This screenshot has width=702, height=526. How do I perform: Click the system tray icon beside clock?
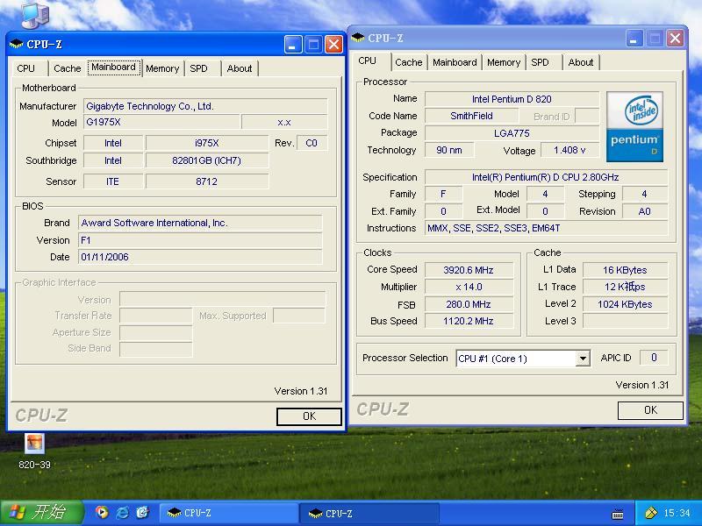pos(650,513)
